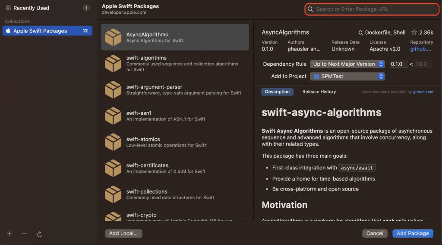Click the async/await code snippet
Screen dimensions: 442x245
click(x=357, y=168)
